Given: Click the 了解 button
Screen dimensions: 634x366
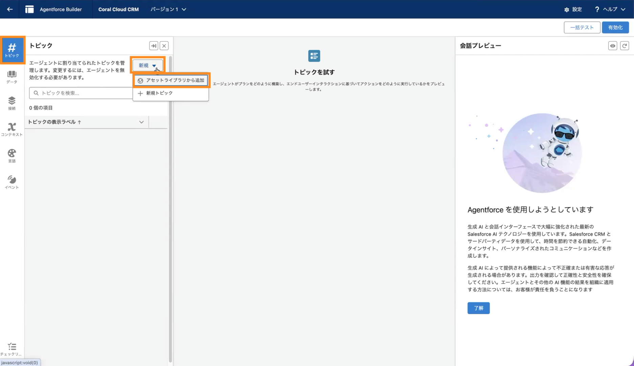Looking at the screenshot, I should [x=478, y=308].
